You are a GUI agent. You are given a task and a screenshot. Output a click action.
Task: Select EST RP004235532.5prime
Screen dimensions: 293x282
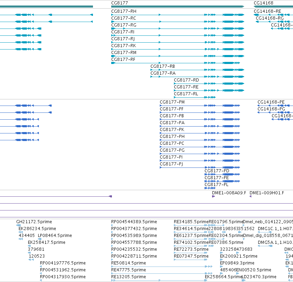(x=134, y=249)
